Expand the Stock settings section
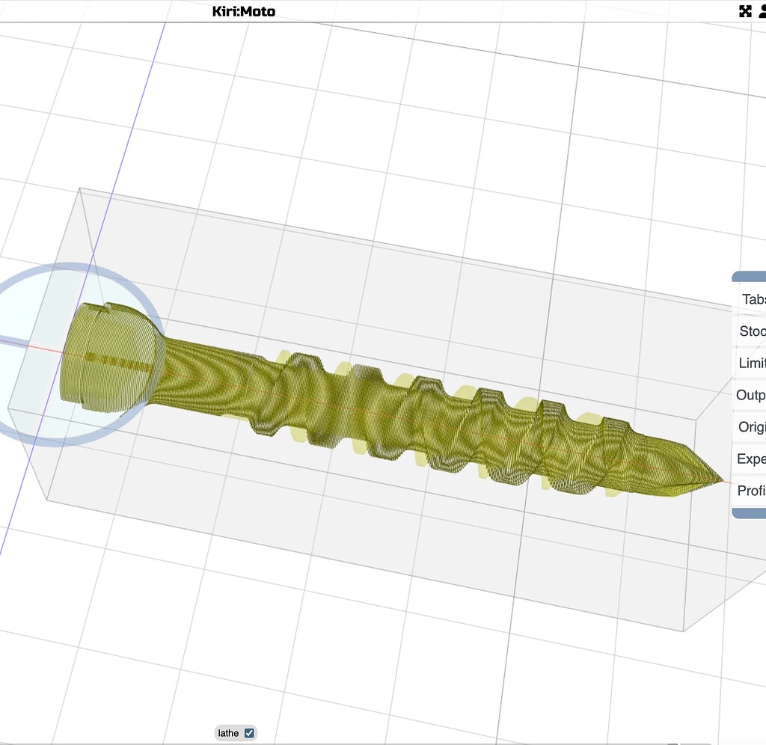This screenshot has width=766, height=745. click(752, 331)
